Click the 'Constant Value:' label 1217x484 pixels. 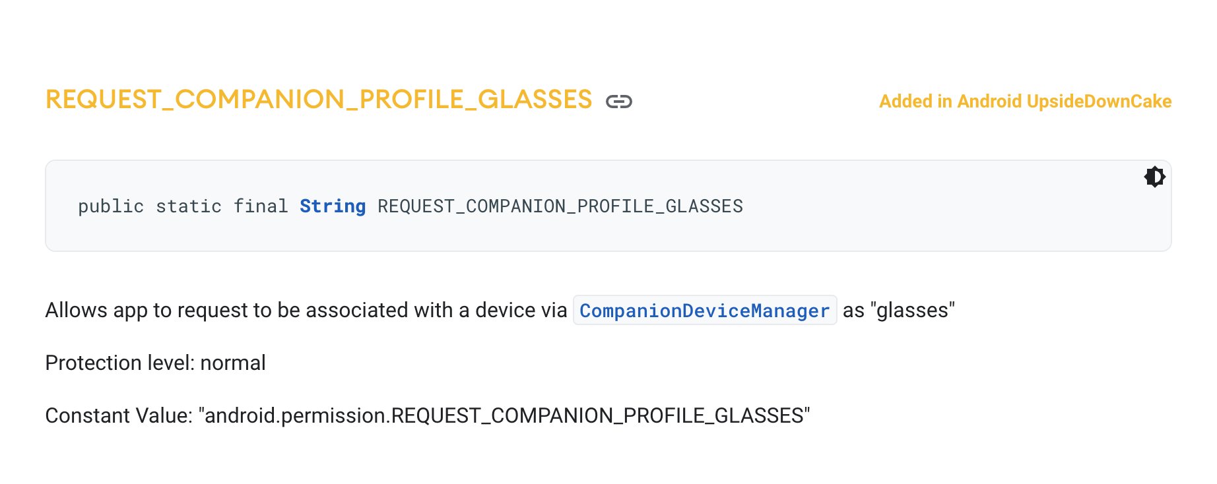pos(119,415)
